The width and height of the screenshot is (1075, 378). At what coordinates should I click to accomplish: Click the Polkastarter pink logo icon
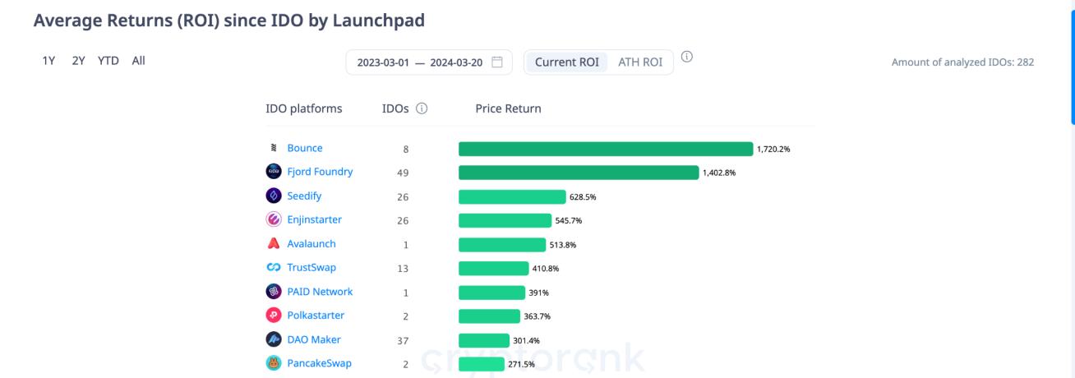point(274,315)
